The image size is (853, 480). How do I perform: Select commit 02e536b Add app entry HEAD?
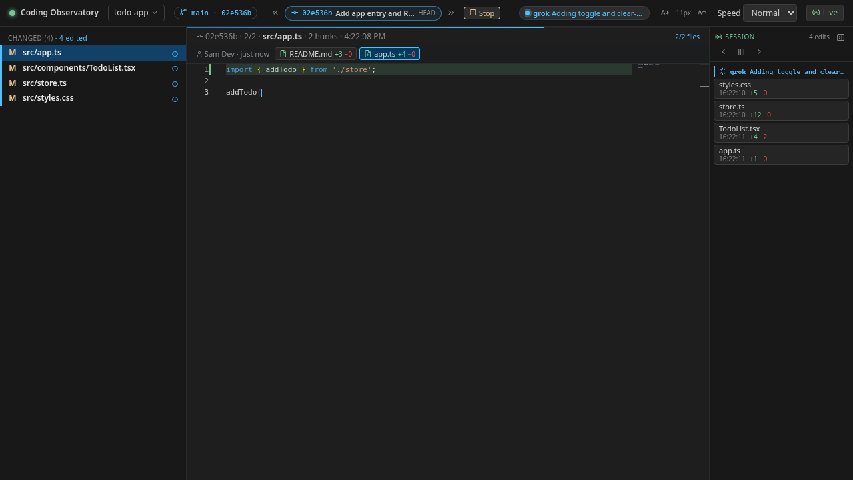pos(363,13)
